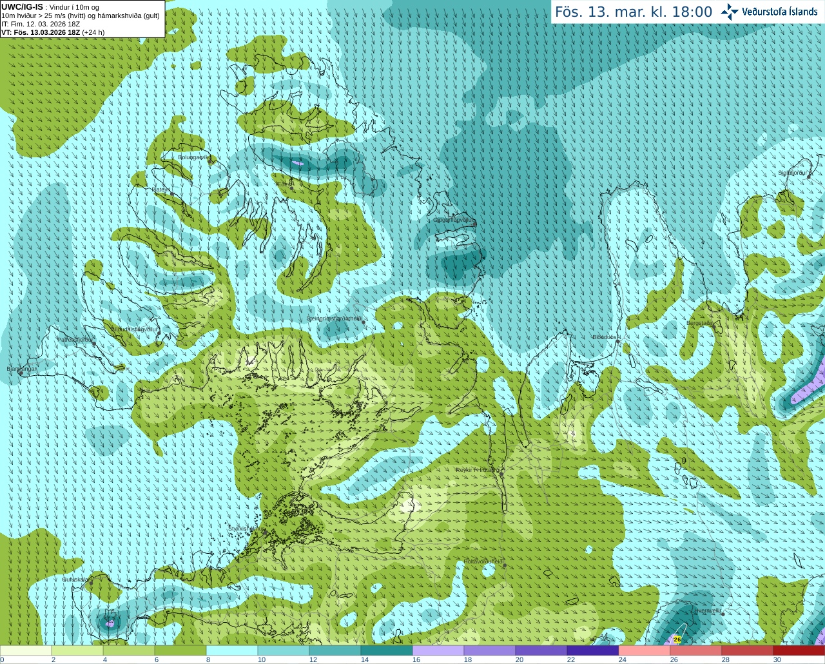Click the UWC/IG-IS model heading
Viewport: 825px width, 664px height.
(22, 6)
